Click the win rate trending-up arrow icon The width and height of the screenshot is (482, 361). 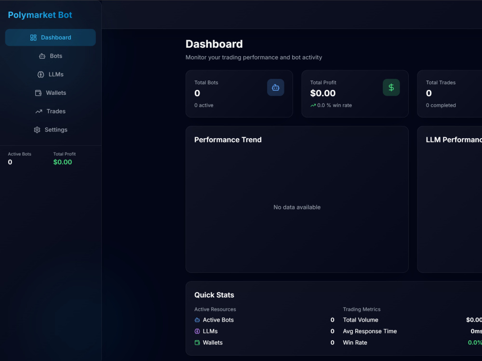tap(313, 105)
